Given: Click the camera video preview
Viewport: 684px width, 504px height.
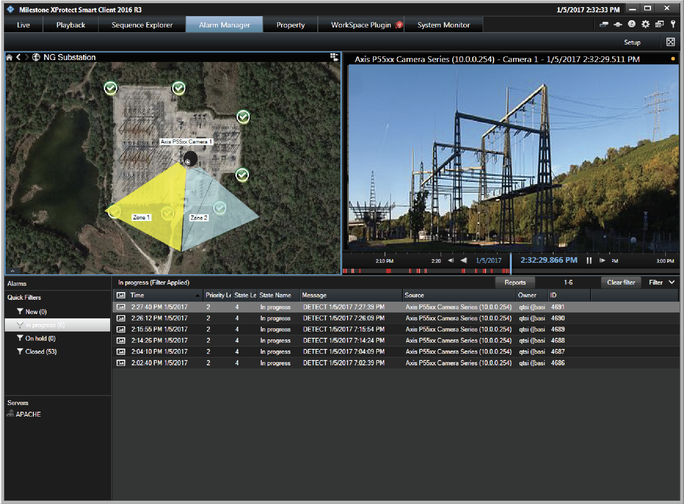Looking at the screenshot, I should click(x=513, y=158).
